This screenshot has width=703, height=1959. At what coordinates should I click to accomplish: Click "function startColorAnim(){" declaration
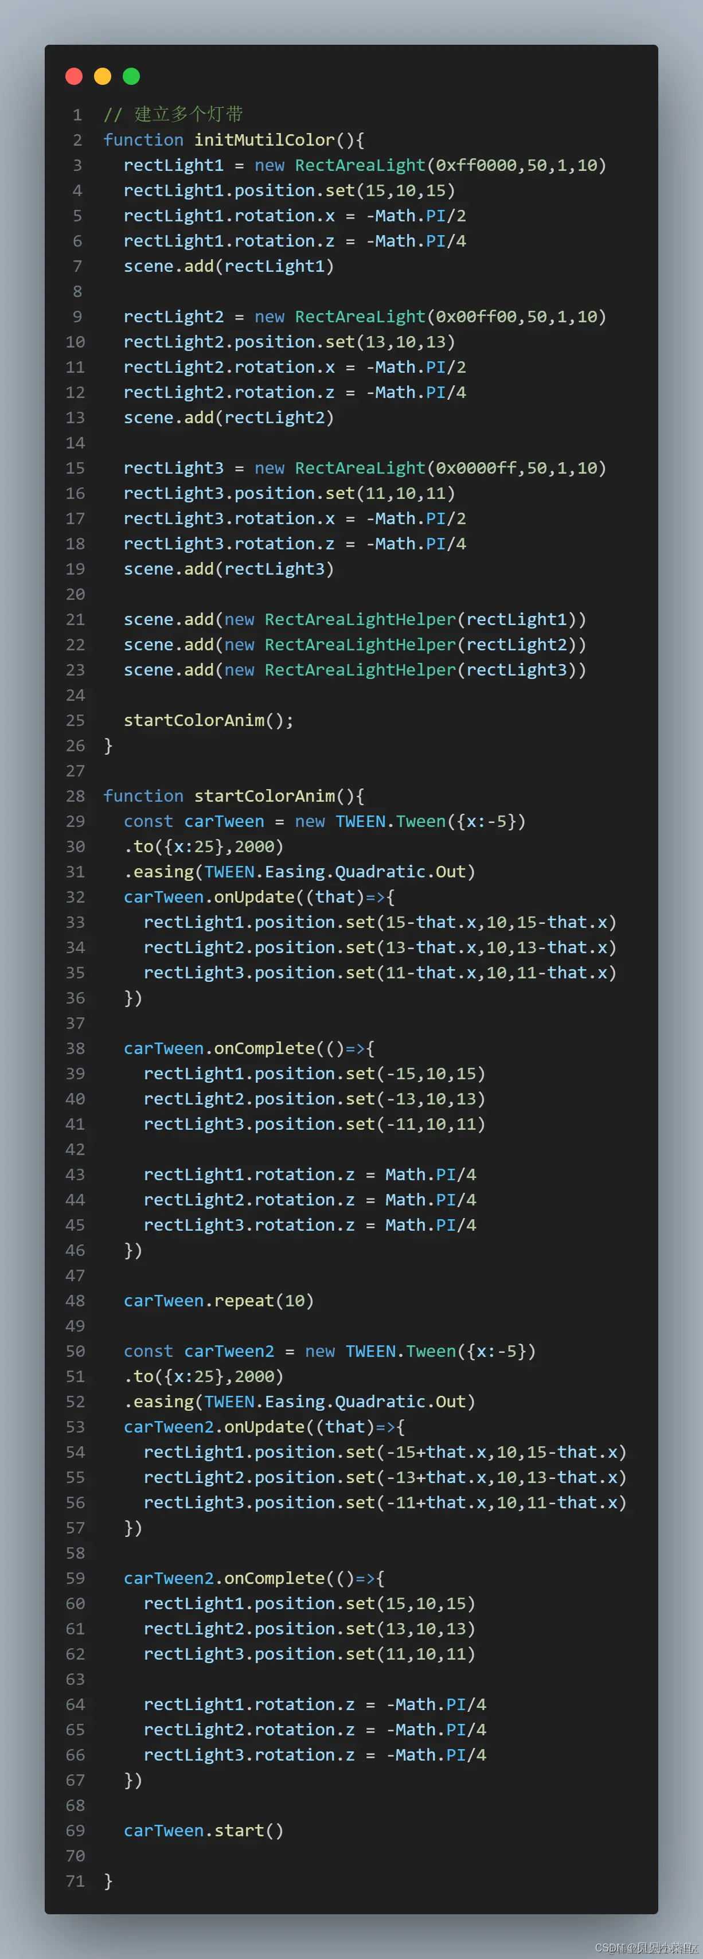tap(234, 795)
